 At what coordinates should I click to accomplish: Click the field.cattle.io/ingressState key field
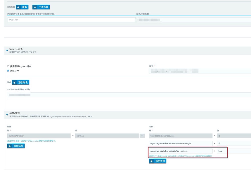point(180,136)
